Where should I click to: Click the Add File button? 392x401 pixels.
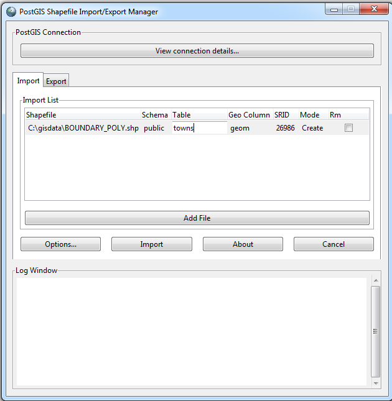coord(197,218)
